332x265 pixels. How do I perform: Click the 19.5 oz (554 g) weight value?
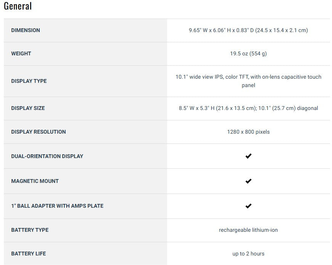pyautogui.click(x=248, y=53)
